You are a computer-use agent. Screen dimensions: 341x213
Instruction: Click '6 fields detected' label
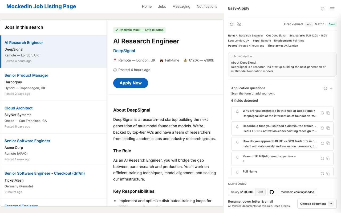tap(245, 101)
